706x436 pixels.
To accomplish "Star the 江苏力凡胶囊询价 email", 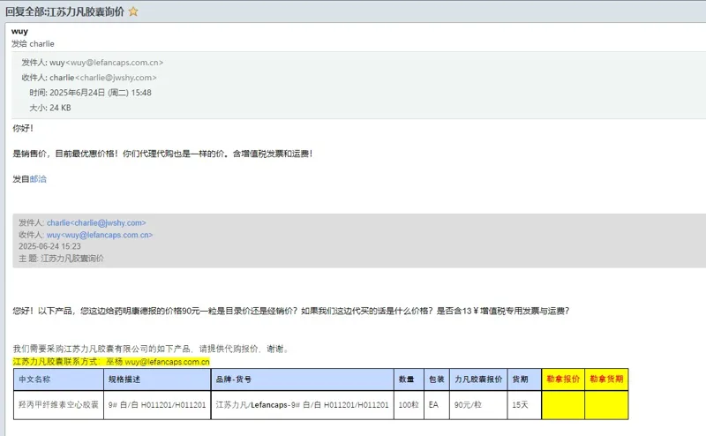I will click(x=133, y=11).
